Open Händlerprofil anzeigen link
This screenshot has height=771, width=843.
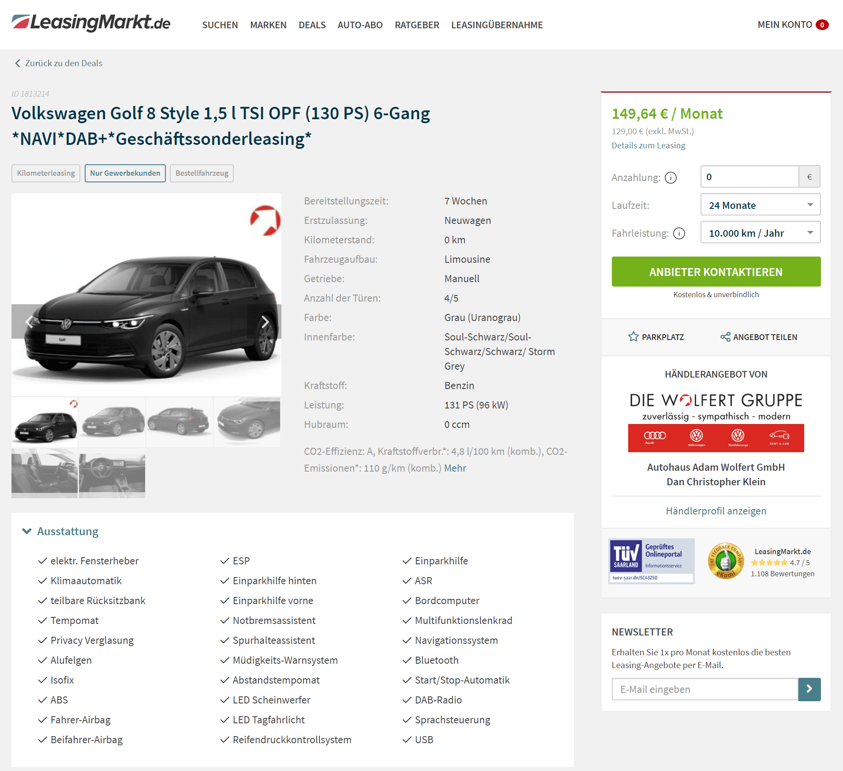pos(716,511)
